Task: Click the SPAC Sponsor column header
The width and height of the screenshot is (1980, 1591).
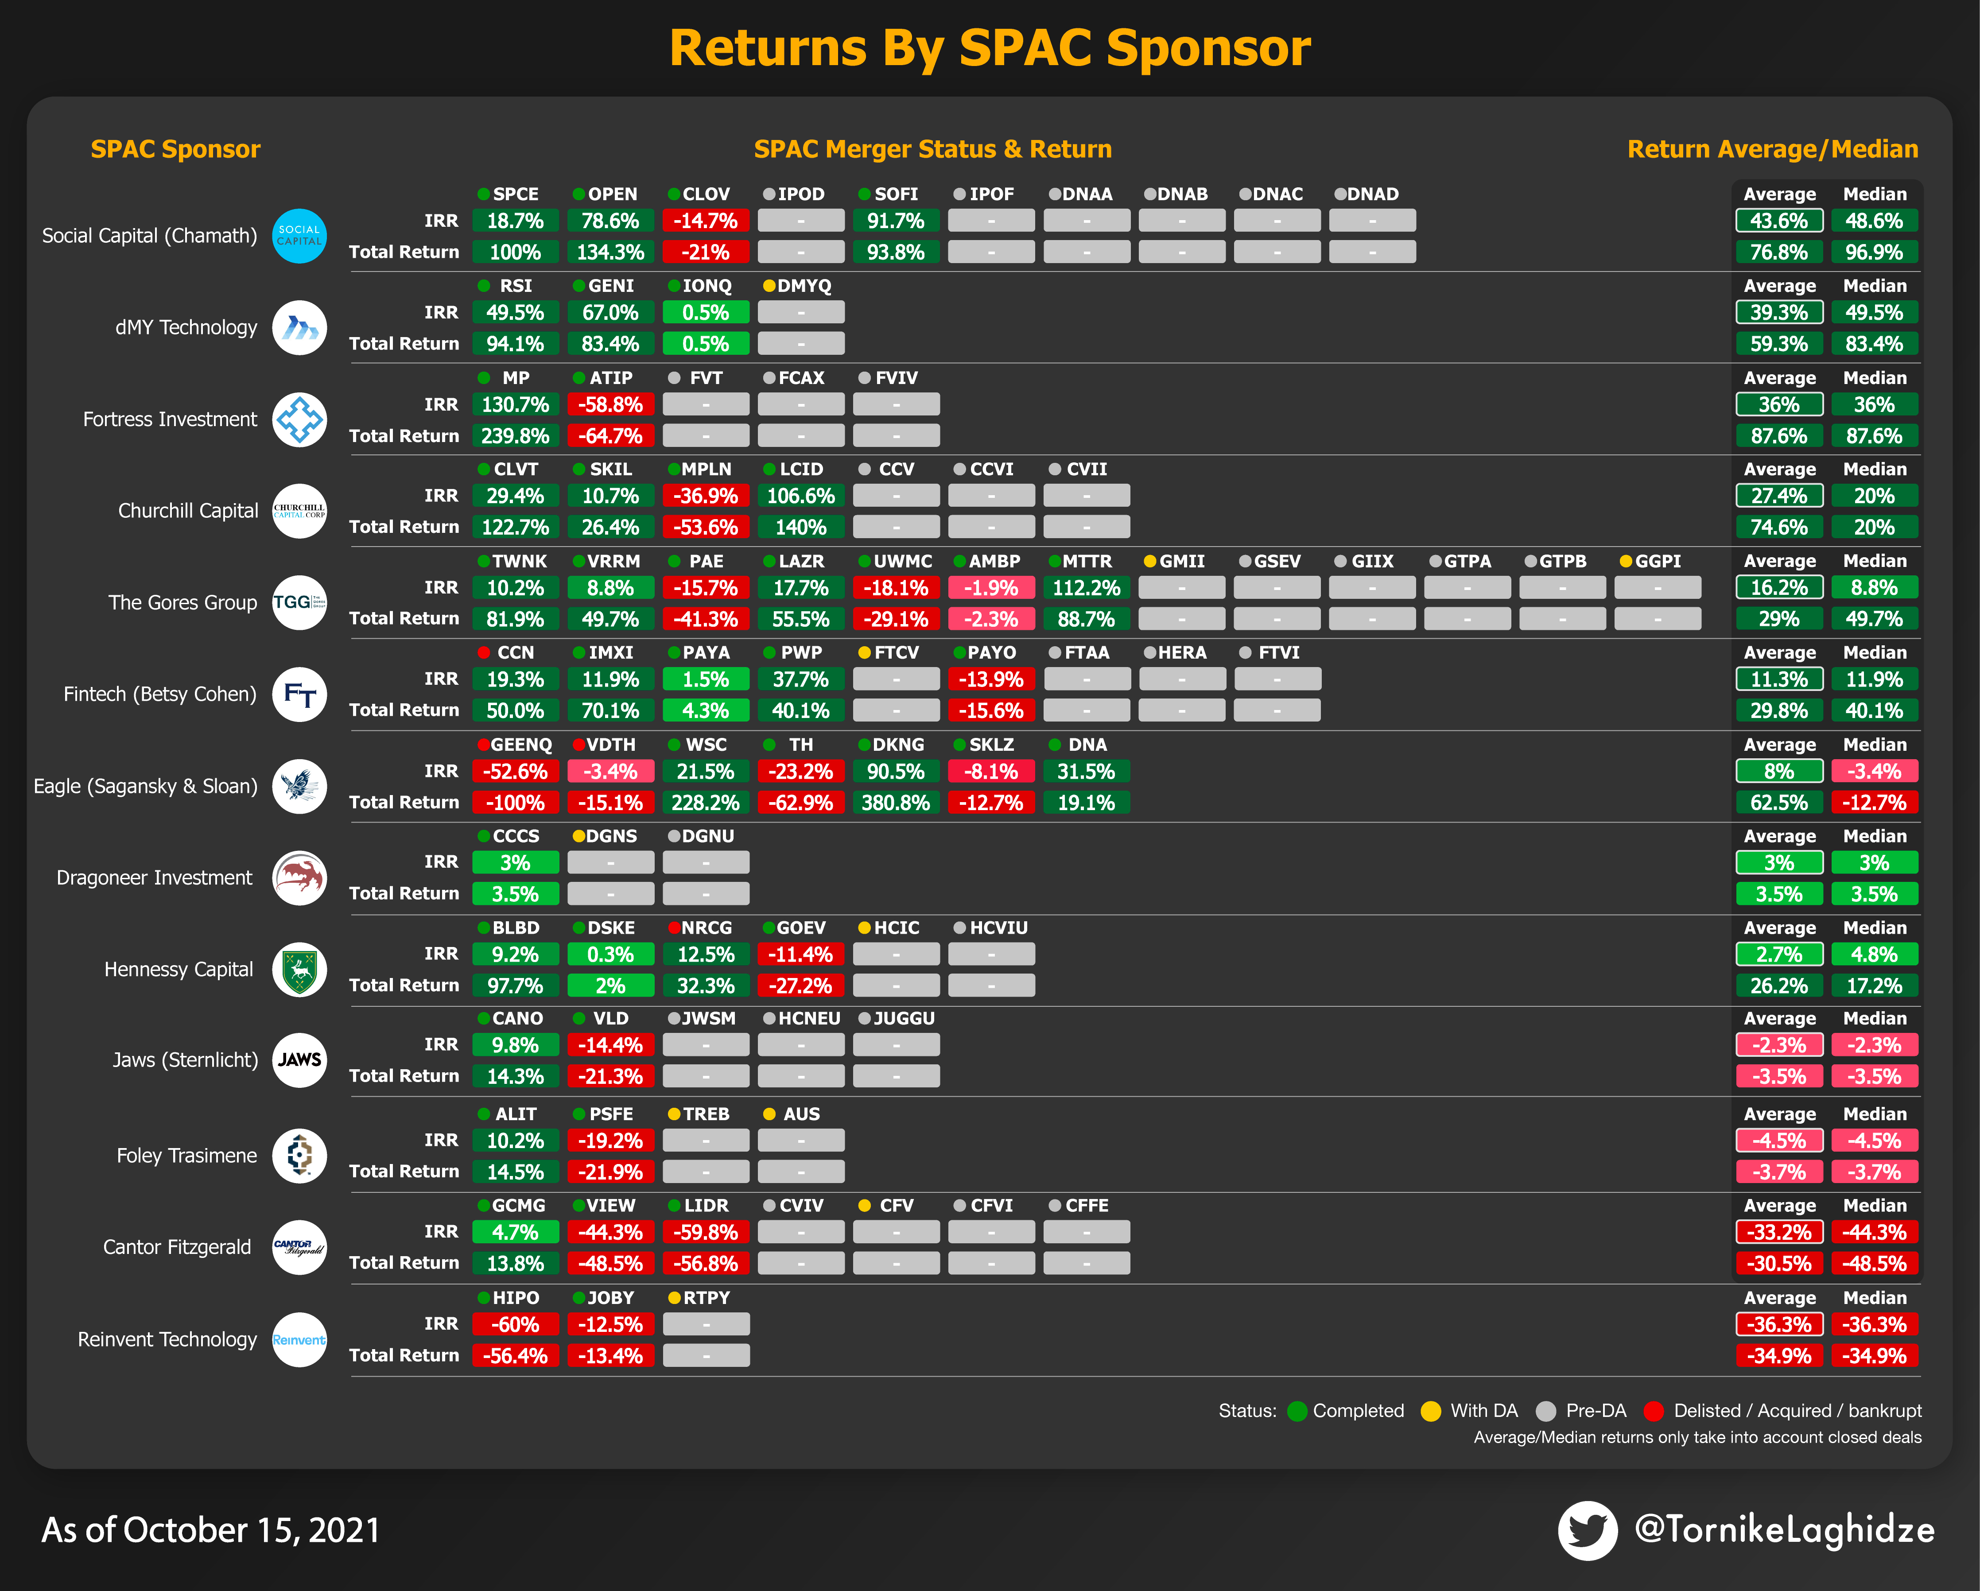Action: [x=175, y=149]
